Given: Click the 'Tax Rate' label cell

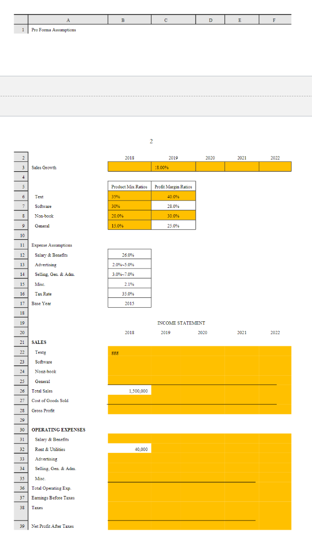Looking at the screenshot, I should tap(43, 294).
